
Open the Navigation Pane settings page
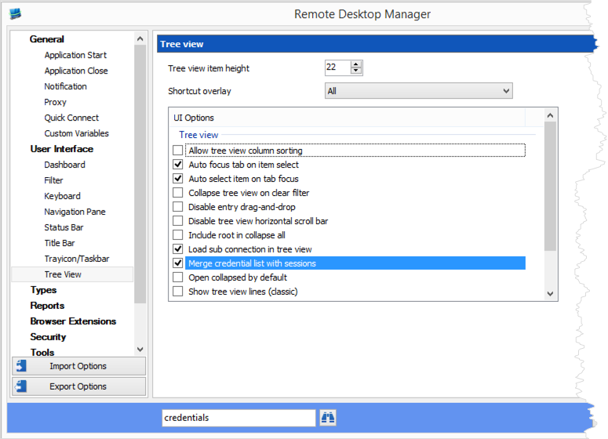75,212
